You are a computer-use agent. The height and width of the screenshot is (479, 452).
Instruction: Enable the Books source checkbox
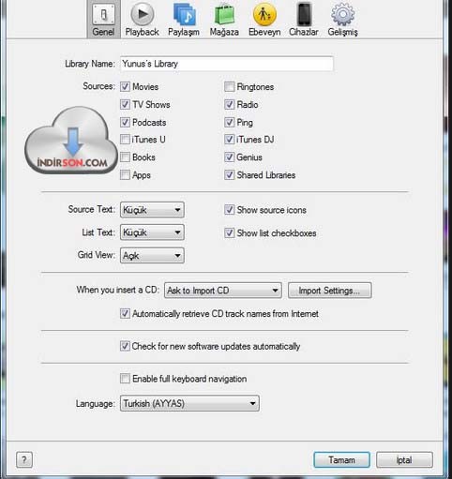click(x=125, y=157)
